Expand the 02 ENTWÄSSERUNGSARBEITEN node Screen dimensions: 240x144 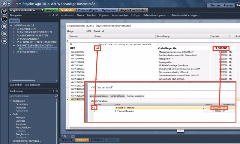click(x=14, y=32)
